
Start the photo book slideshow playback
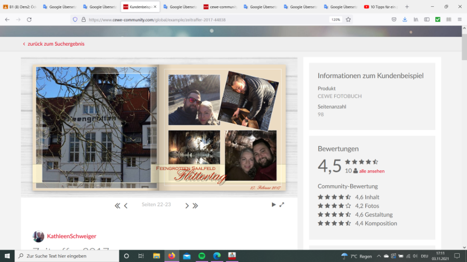click(x=273, y=205)
